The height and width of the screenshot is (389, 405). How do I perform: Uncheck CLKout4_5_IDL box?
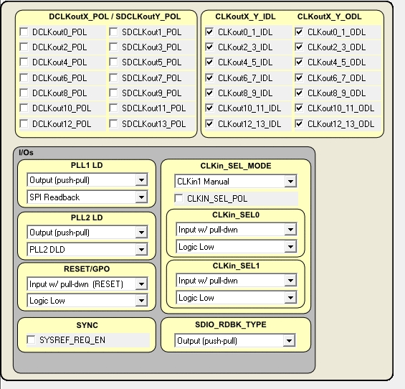[209, 62]
